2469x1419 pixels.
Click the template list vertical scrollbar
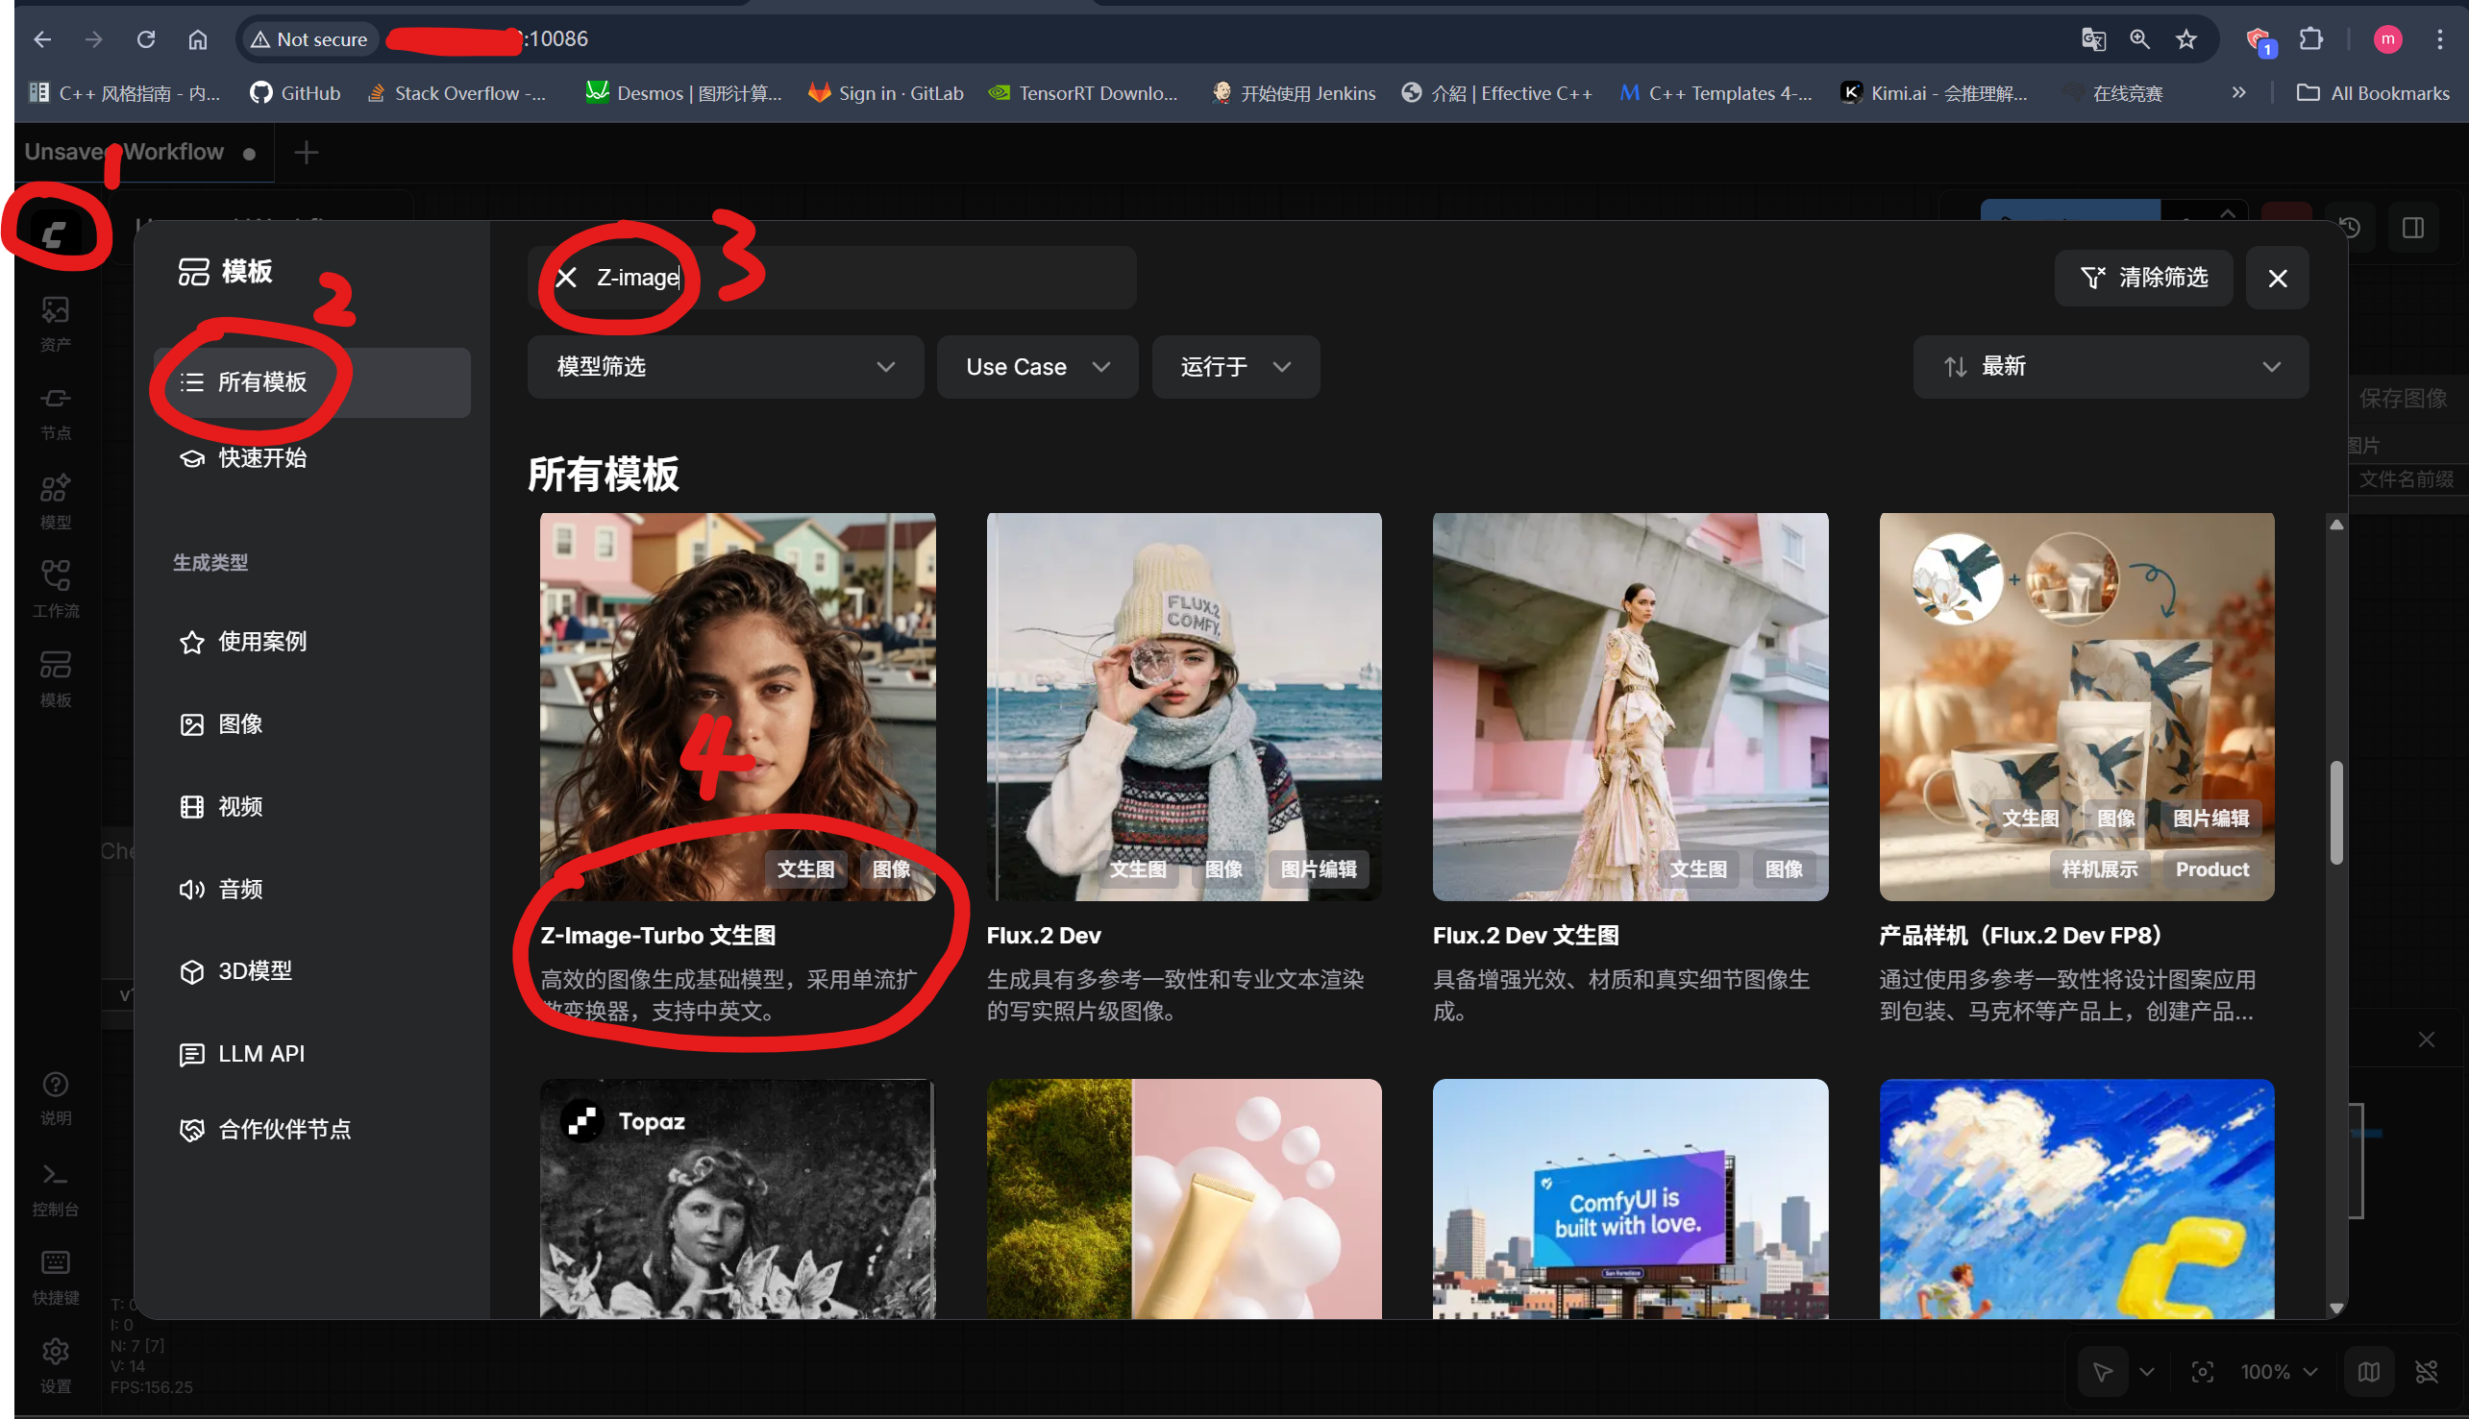coord(2335,812)
